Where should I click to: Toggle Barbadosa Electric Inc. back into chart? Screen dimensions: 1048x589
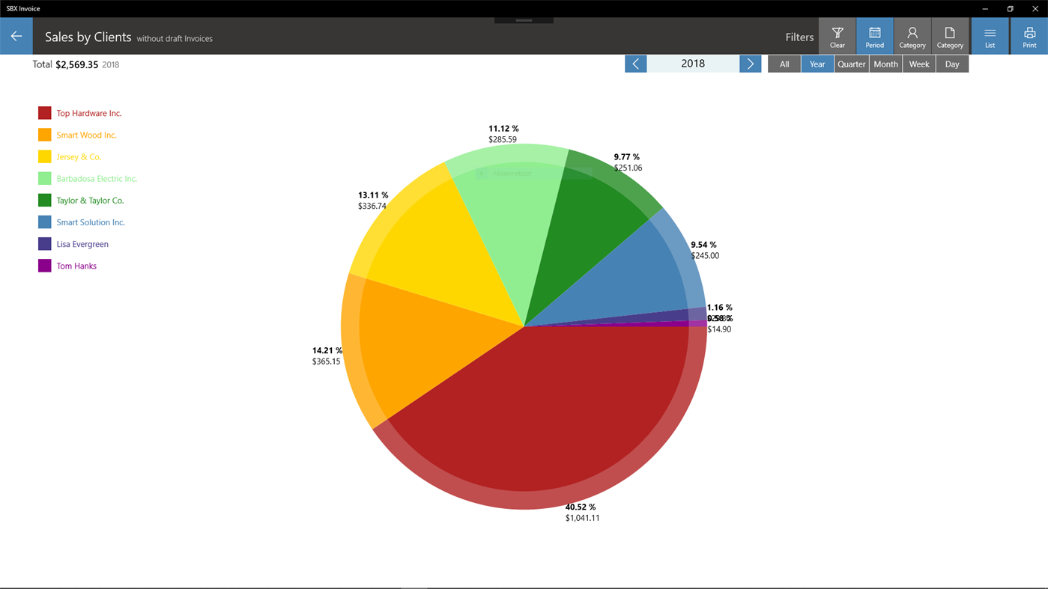pyautogui.click(x=96, y=178)
